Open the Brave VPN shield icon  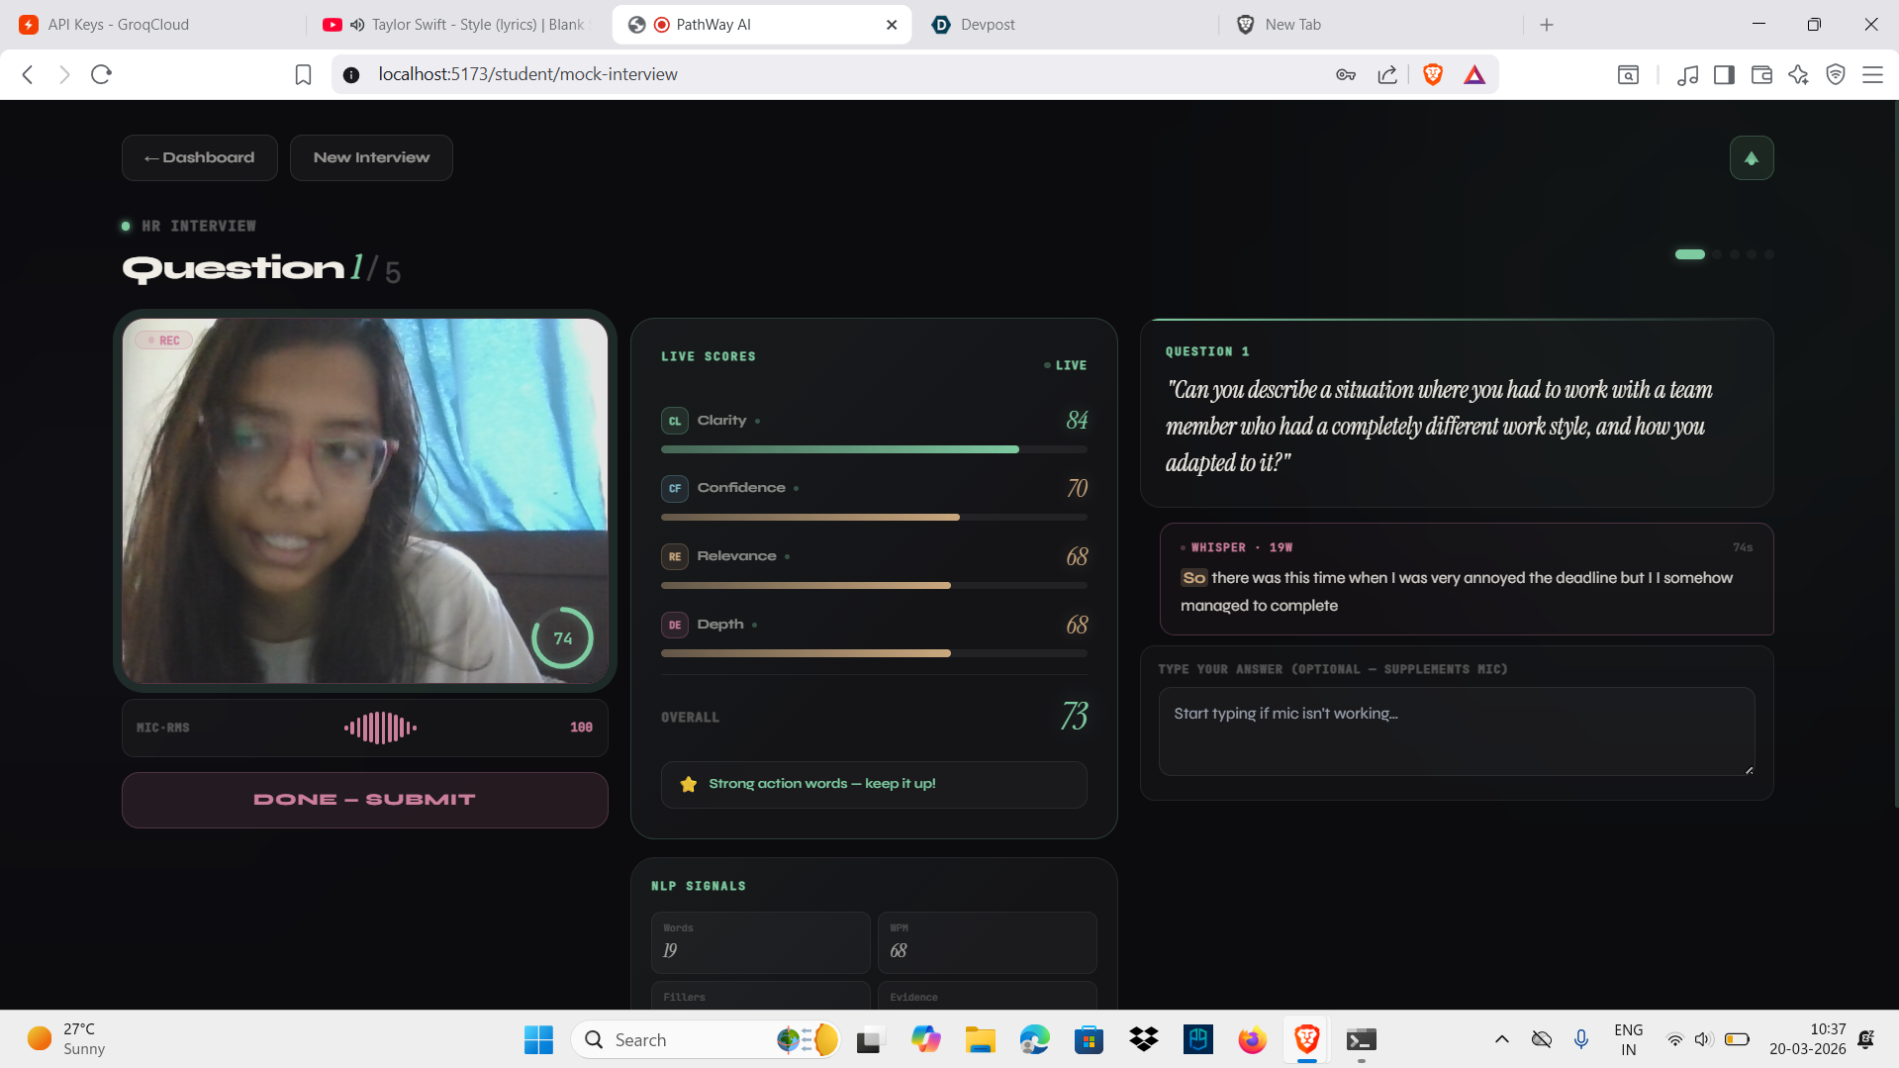point(1836,74)
